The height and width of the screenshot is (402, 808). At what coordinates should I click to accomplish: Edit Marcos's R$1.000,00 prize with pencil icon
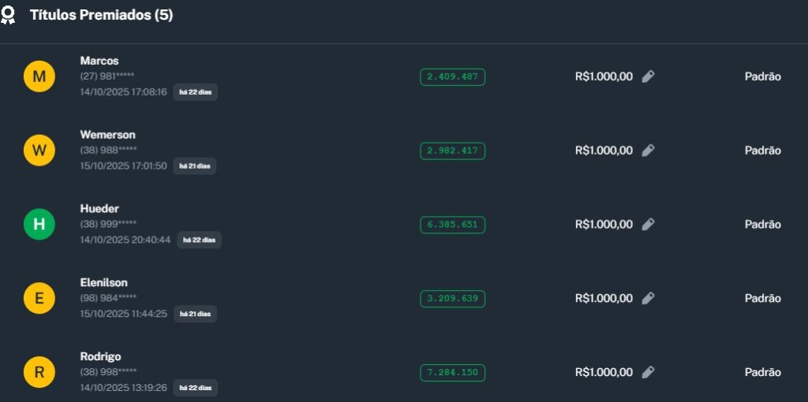[x=648, y=76]
